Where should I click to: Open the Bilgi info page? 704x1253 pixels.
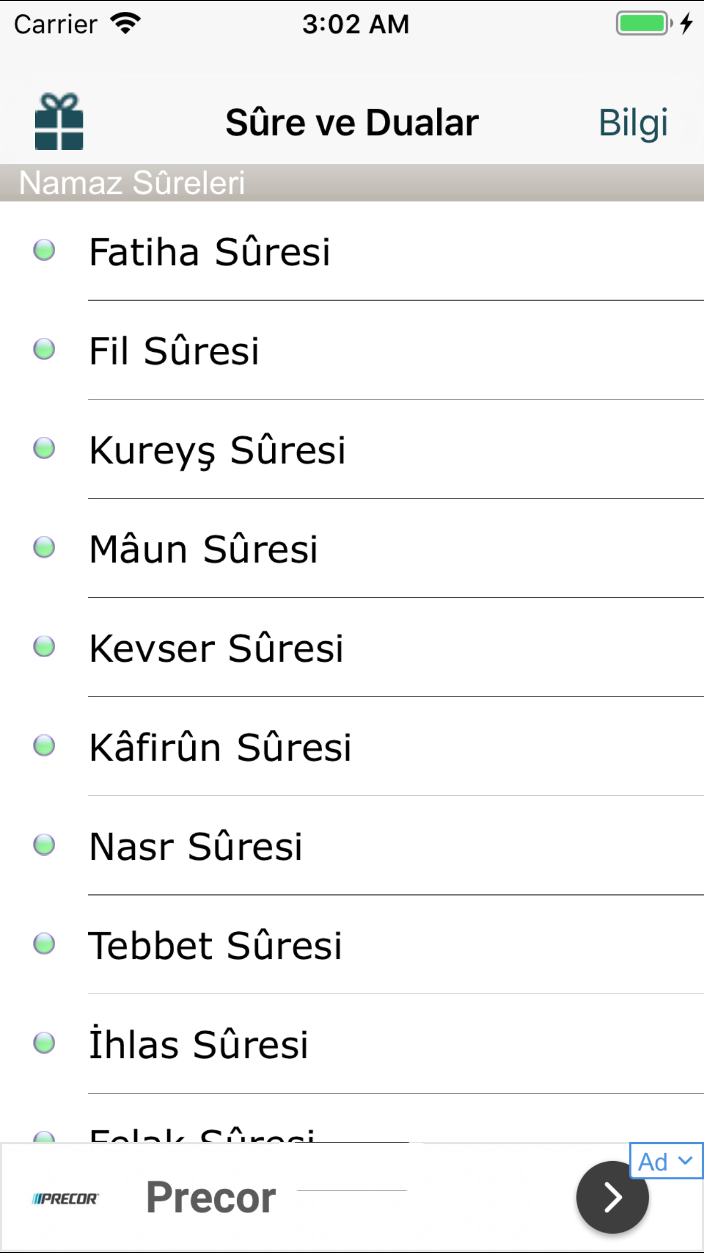coord(633,123)
